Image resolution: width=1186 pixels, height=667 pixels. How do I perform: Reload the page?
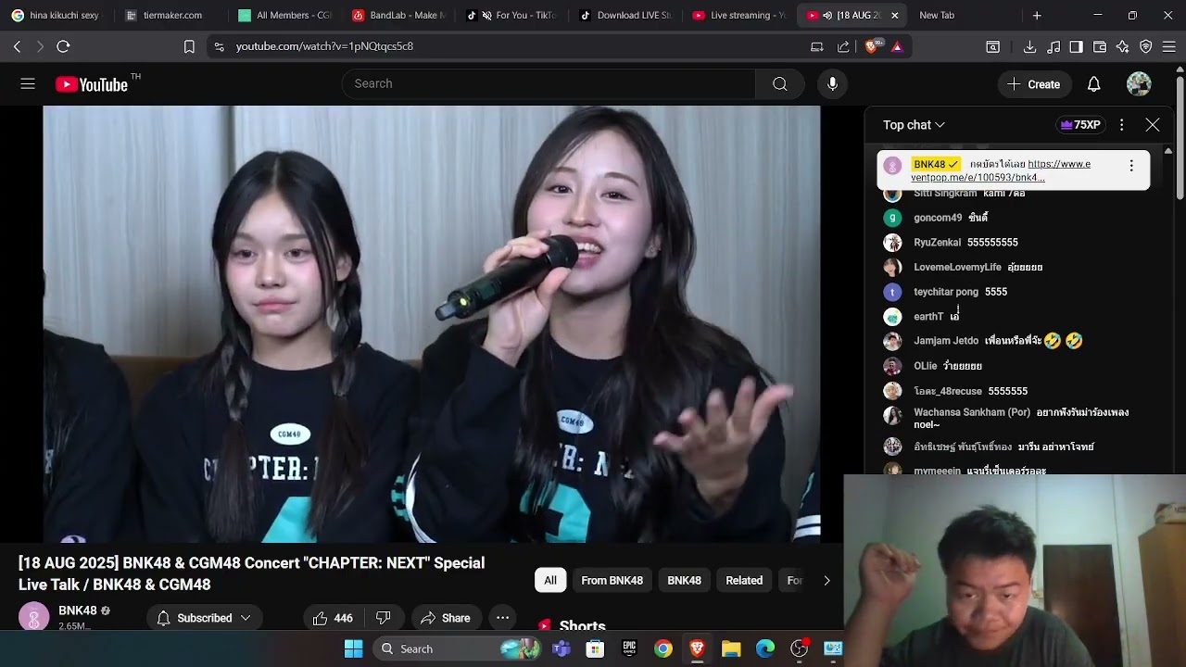pyautogui.click(x=63, y=46)
